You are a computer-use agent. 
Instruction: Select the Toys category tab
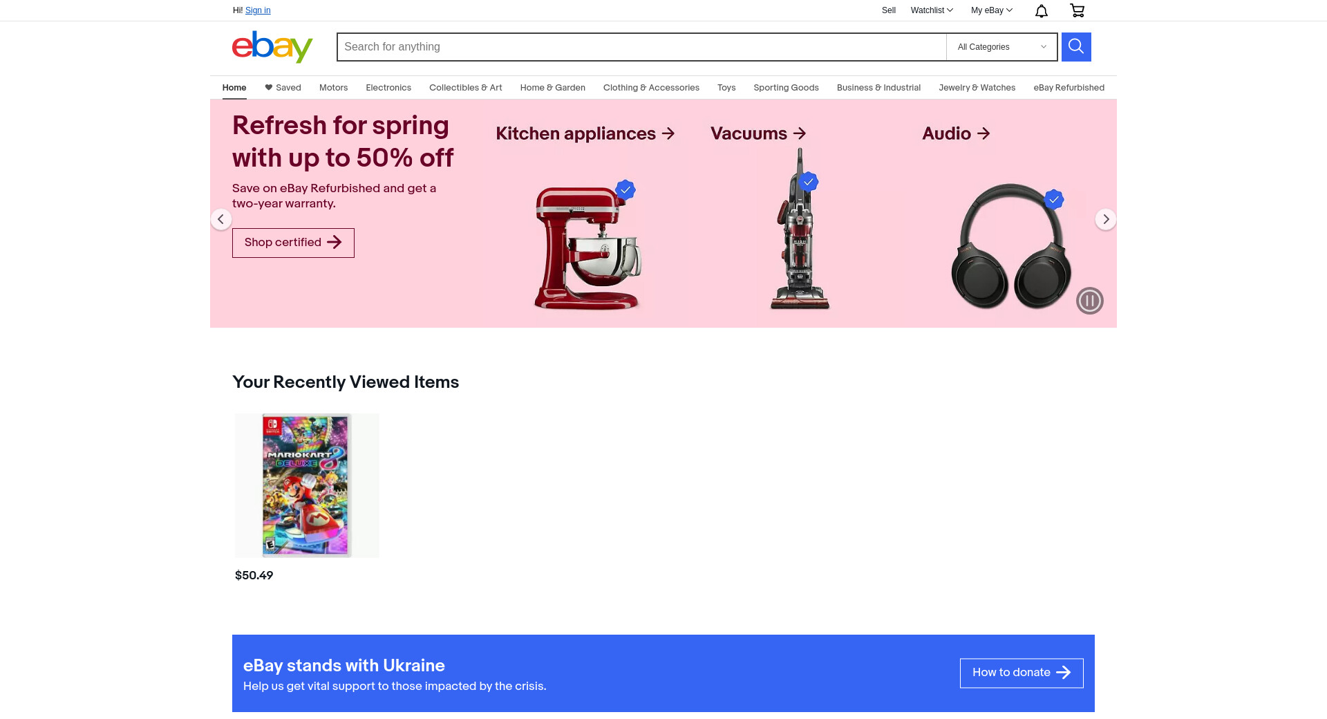tap(726, 88)
